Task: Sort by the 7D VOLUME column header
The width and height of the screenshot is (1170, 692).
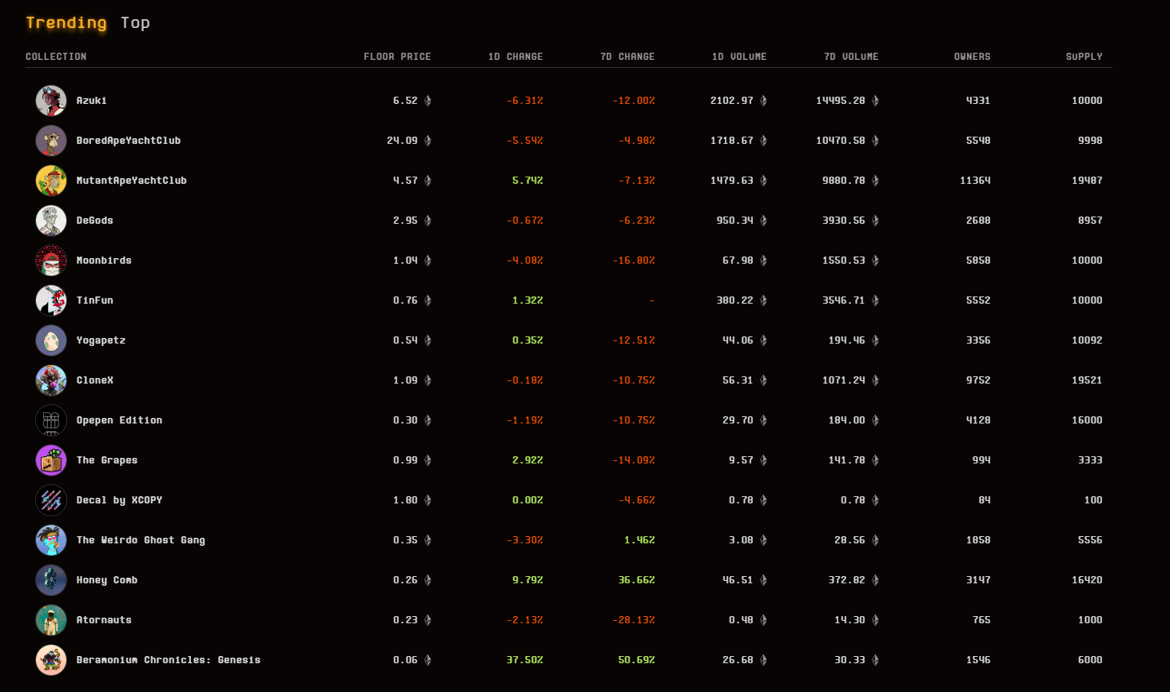Action: pyautogui.click(x=851, y=57)
